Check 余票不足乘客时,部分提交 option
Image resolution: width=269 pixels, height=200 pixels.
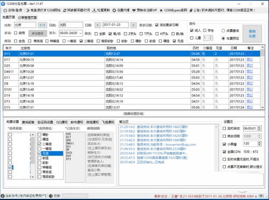pos(224,167)
